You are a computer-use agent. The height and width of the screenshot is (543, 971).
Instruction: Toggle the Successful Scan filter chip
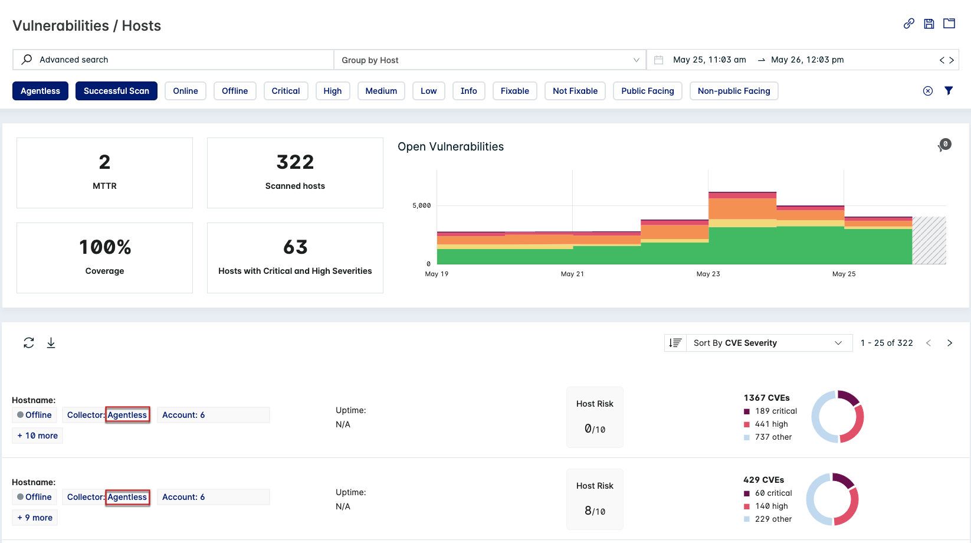(x=116, y=90)
